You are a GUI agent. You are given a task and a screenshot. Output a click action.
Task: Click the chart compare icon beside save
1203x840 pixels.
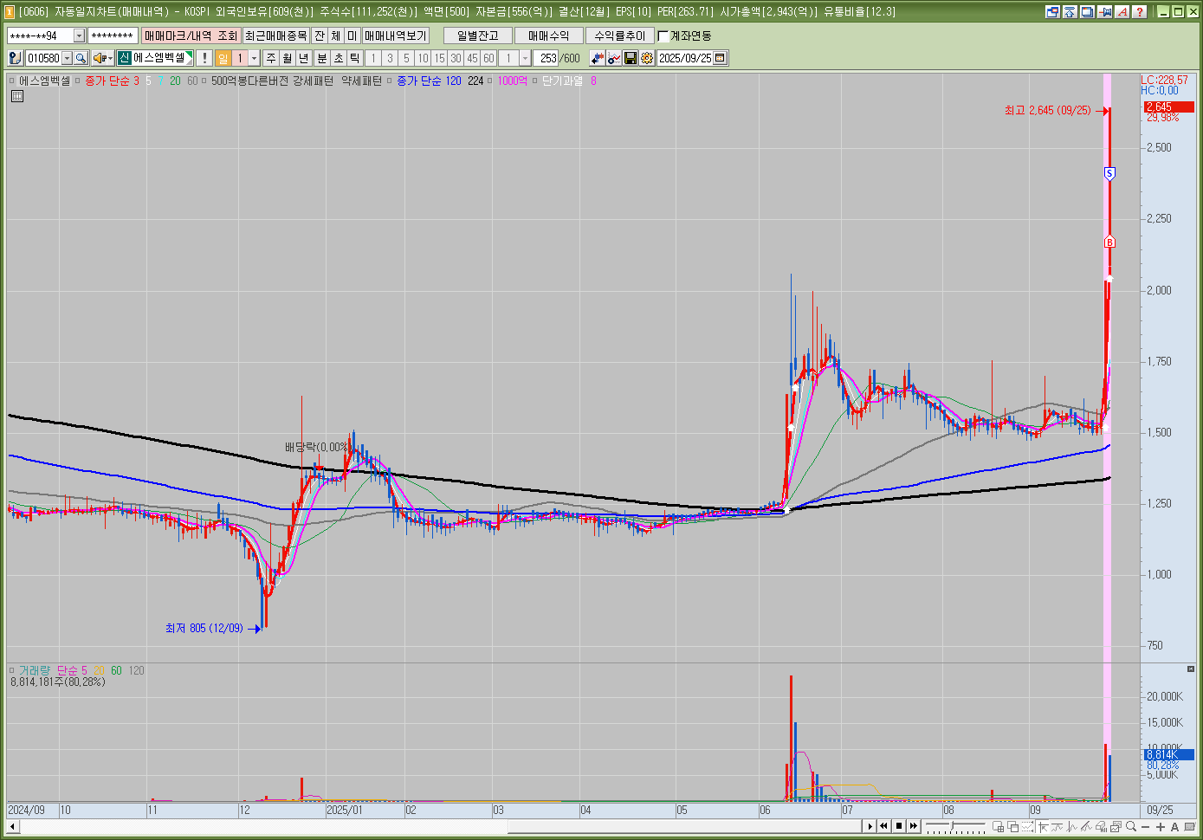[x=614, y=58]
